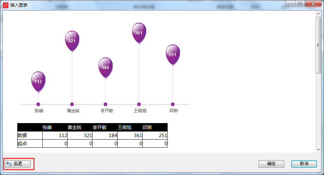Click the scrollbar down arrow
This screenshot has width=324, height=175.
pos(318,150)
